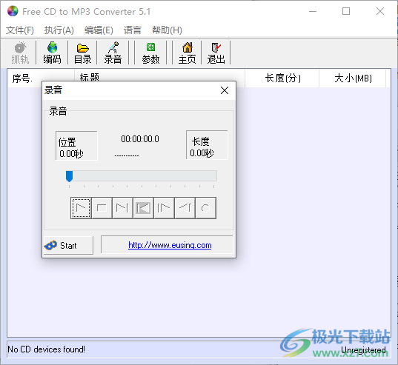Open the 语言 language menu
Screen dimensions: 398x365
(133, 30)
